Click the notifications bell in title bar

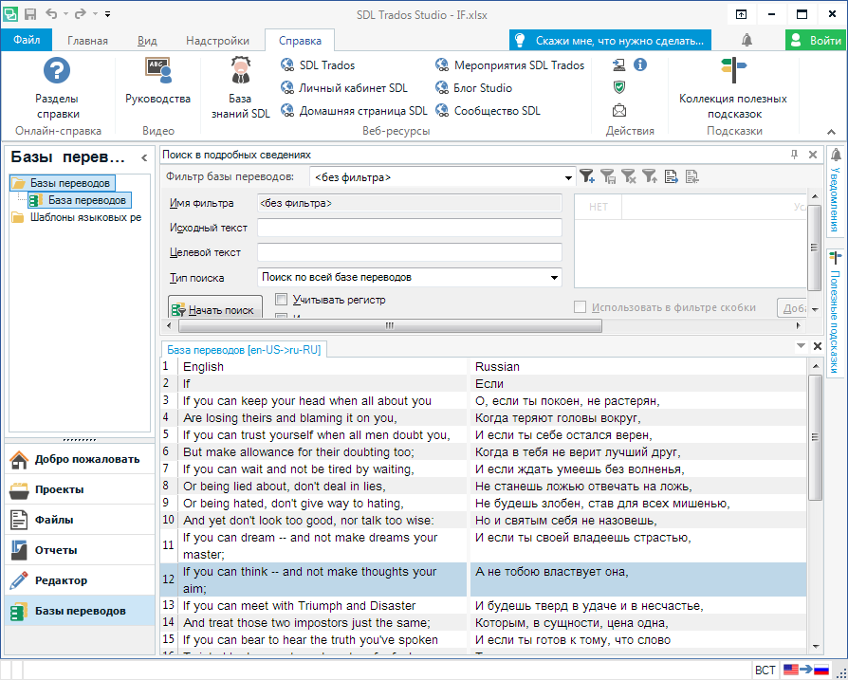pyautogui.click(x=747, y=41)
